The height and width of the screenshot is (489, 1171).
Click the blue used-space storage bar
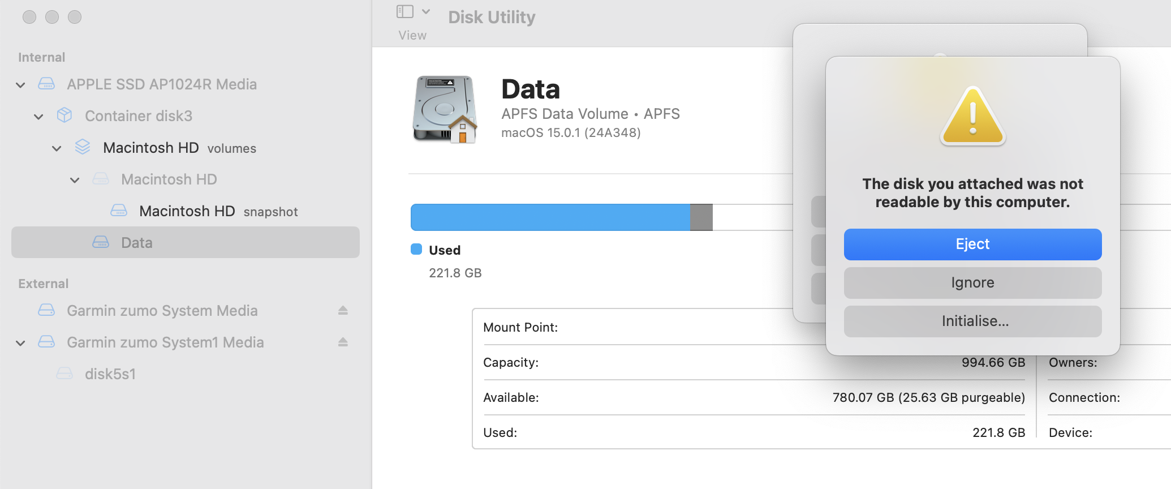pyautogui.click(x=550, y=217)
